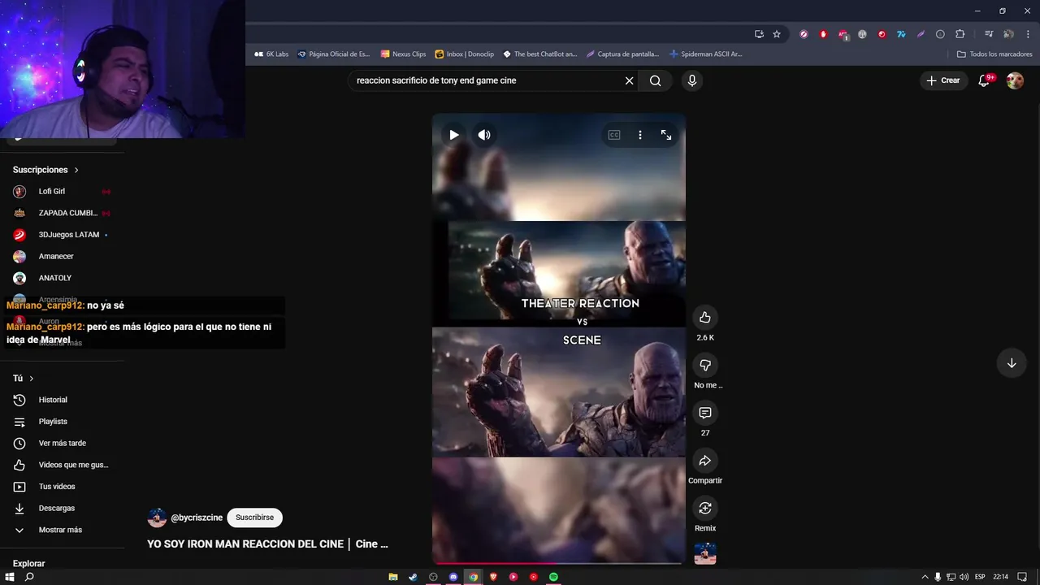Open the 7tv extension icon
Image resolution: width=1040 pixels, height=585 pixels.
(x=901, y=34)
